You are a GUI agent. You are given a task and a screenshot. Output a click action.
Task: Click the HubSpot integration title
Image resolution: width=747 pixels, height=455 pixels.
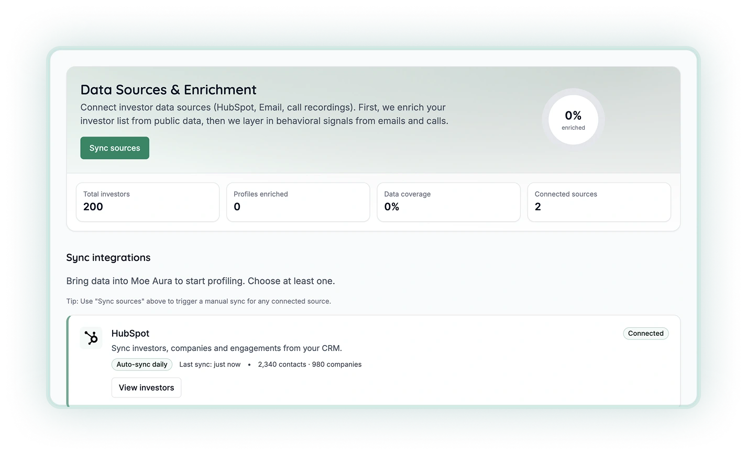[x=130, y=334]
